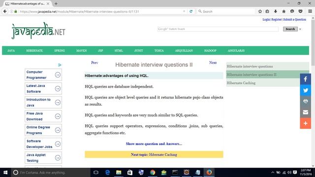This screenshot has height=177, width=315.
Task: Go to Firefox home page icon
Action: pyautogui.click(x=283, y=11)
